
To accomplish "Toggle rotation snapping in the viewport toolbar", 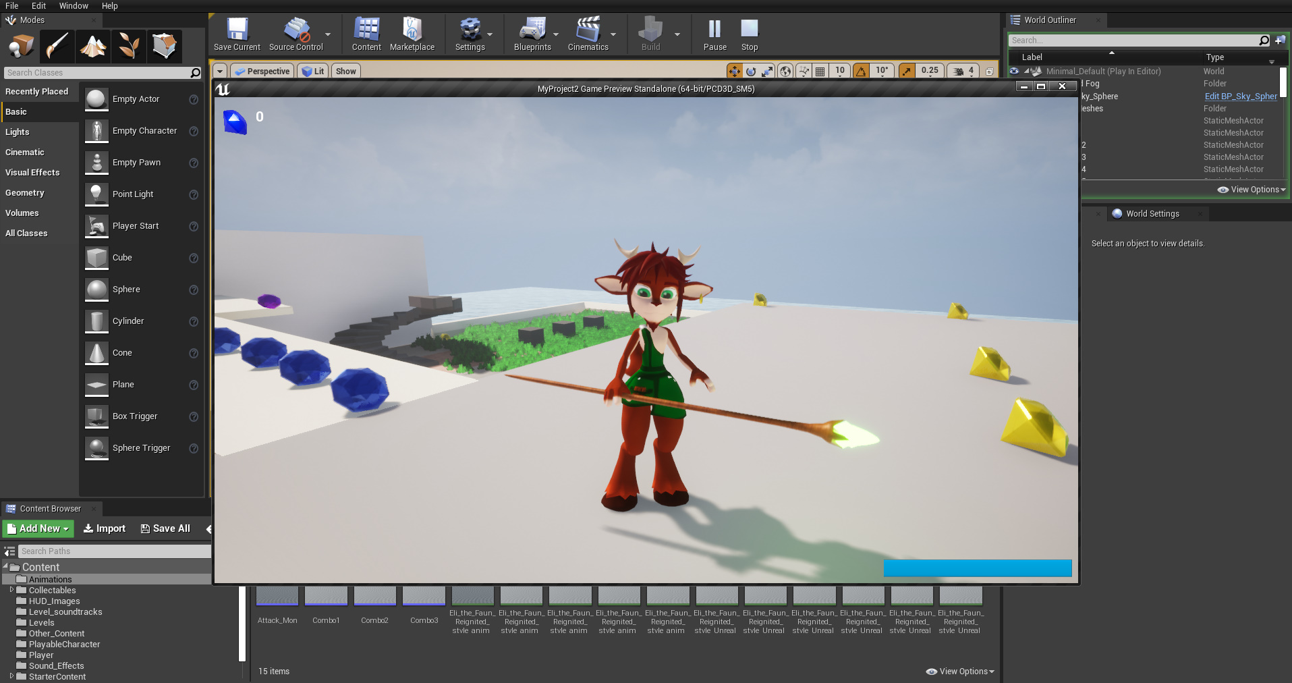I will coord(861,71).
